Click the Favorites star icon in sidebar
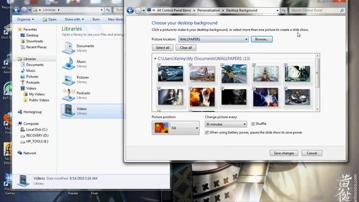 [x=20, y=29]
